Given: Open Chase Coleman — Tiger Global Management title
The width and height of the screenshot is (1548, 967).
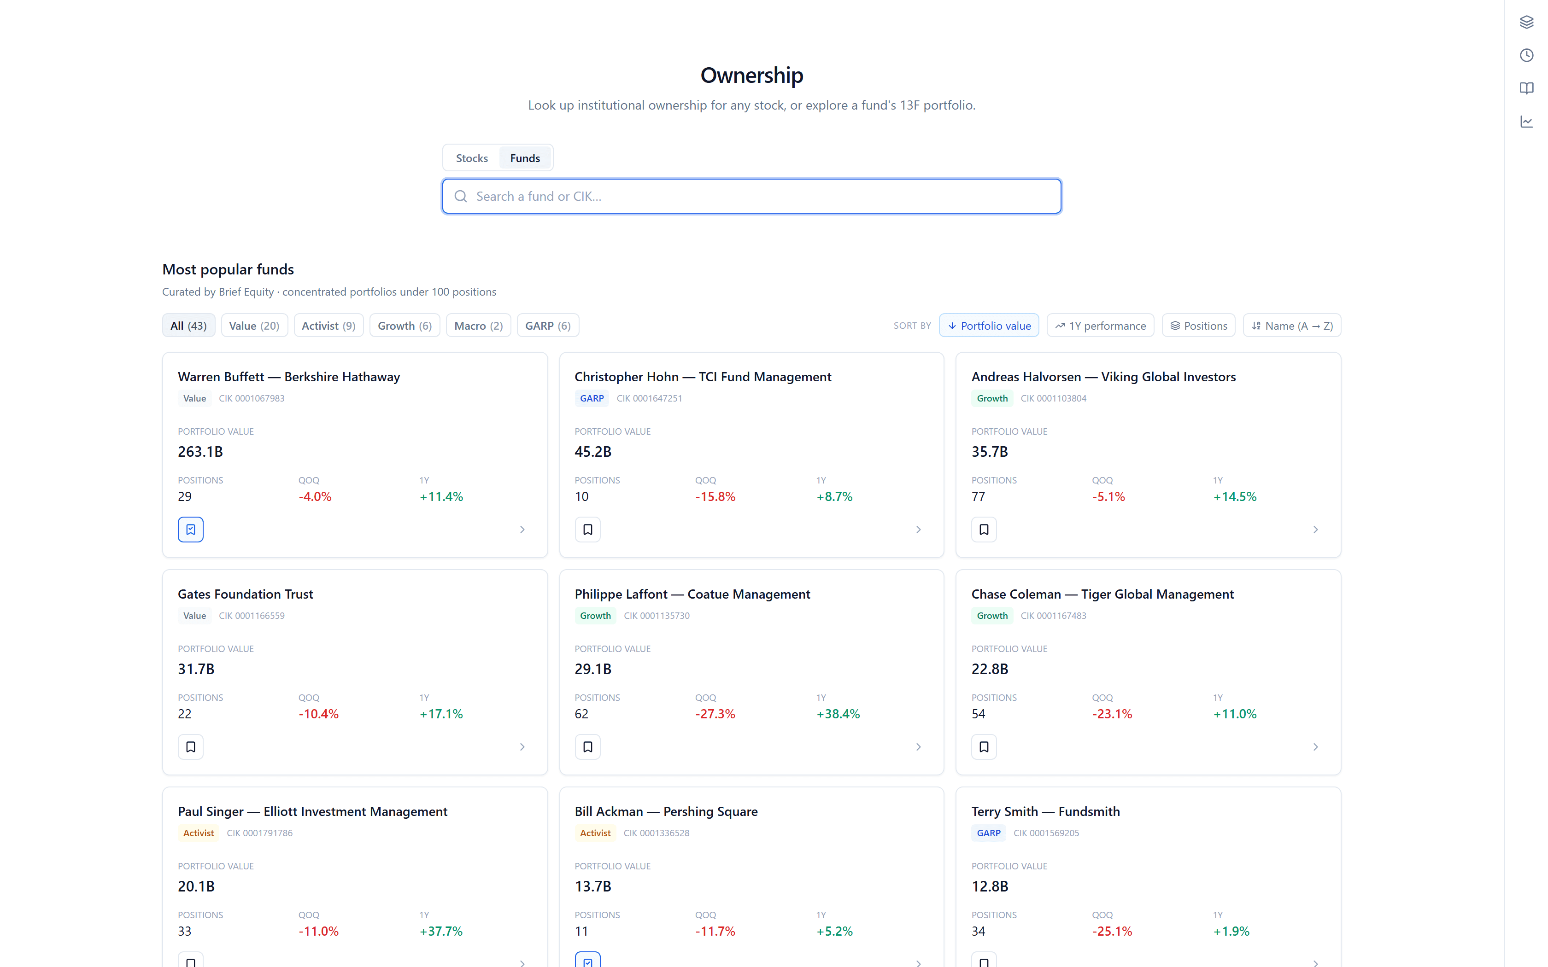Looking at the screenshot, I should (x=1102, y=594).
